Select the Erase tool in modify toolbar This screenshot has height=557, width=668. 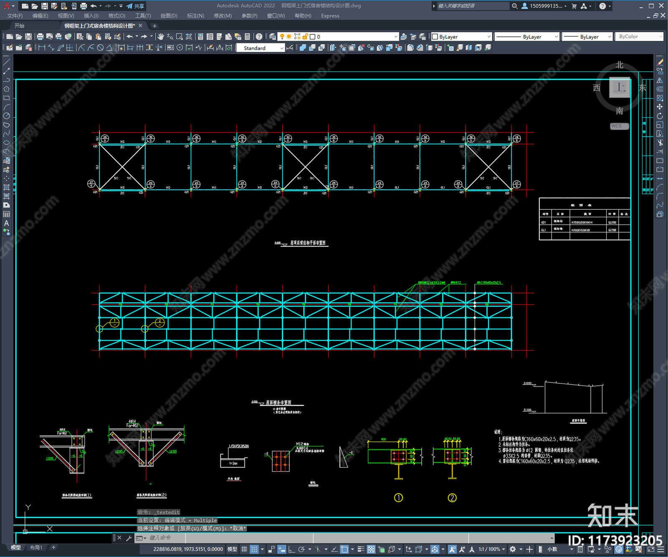[660, 62]
